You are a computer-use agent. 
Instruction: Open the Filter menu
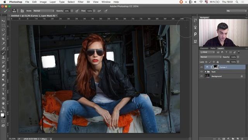coord(81,2)
